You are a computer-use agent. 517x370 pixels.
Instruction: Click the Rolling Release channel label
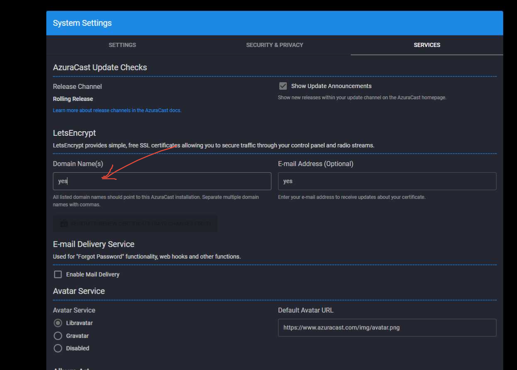coord(73,99)
